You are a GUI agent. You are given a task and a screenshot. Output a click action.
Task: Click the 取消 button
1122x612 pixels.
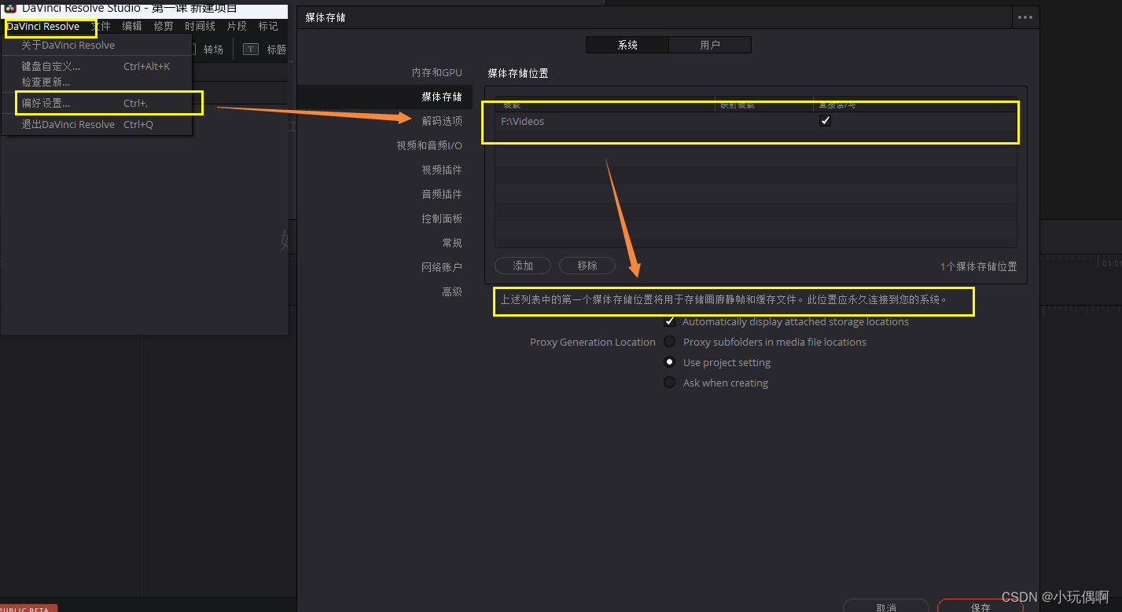pyautogui.click(x=886, y=607)
